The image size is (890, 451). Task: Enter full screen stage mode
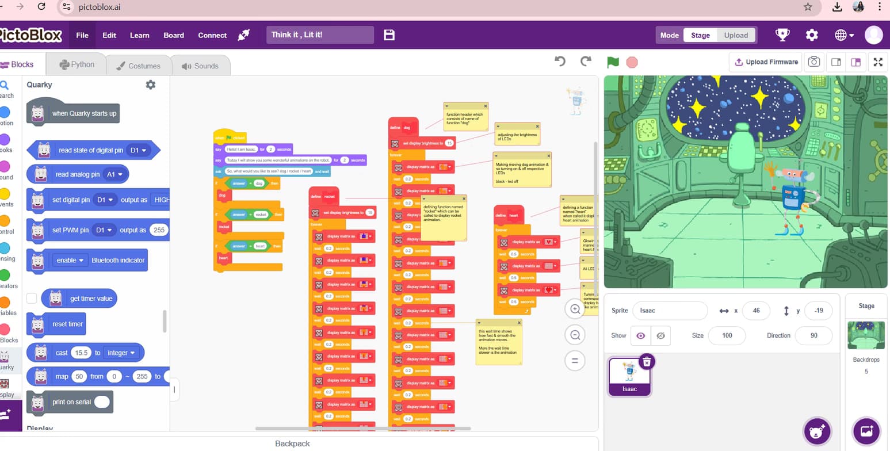click(878, 62)
